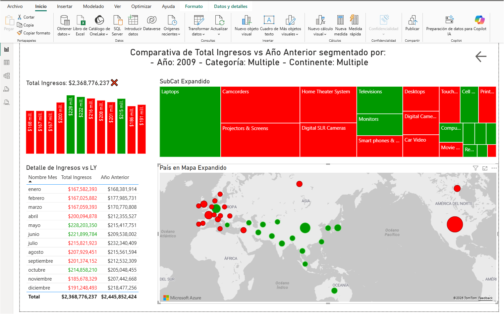Expand Más objetos visuales menu
The width and height of the screenshot is (504, 314).
click(290, 26)
